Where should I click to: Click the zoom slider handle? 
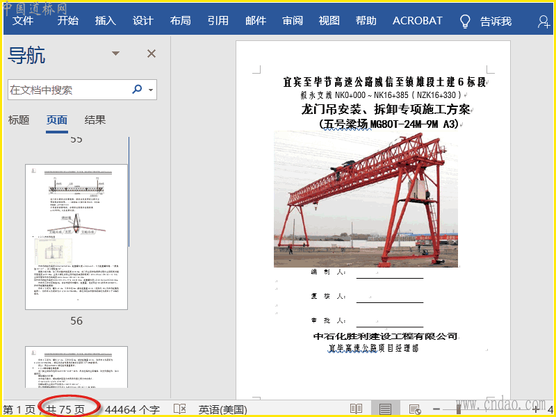[x=459, y=409]
